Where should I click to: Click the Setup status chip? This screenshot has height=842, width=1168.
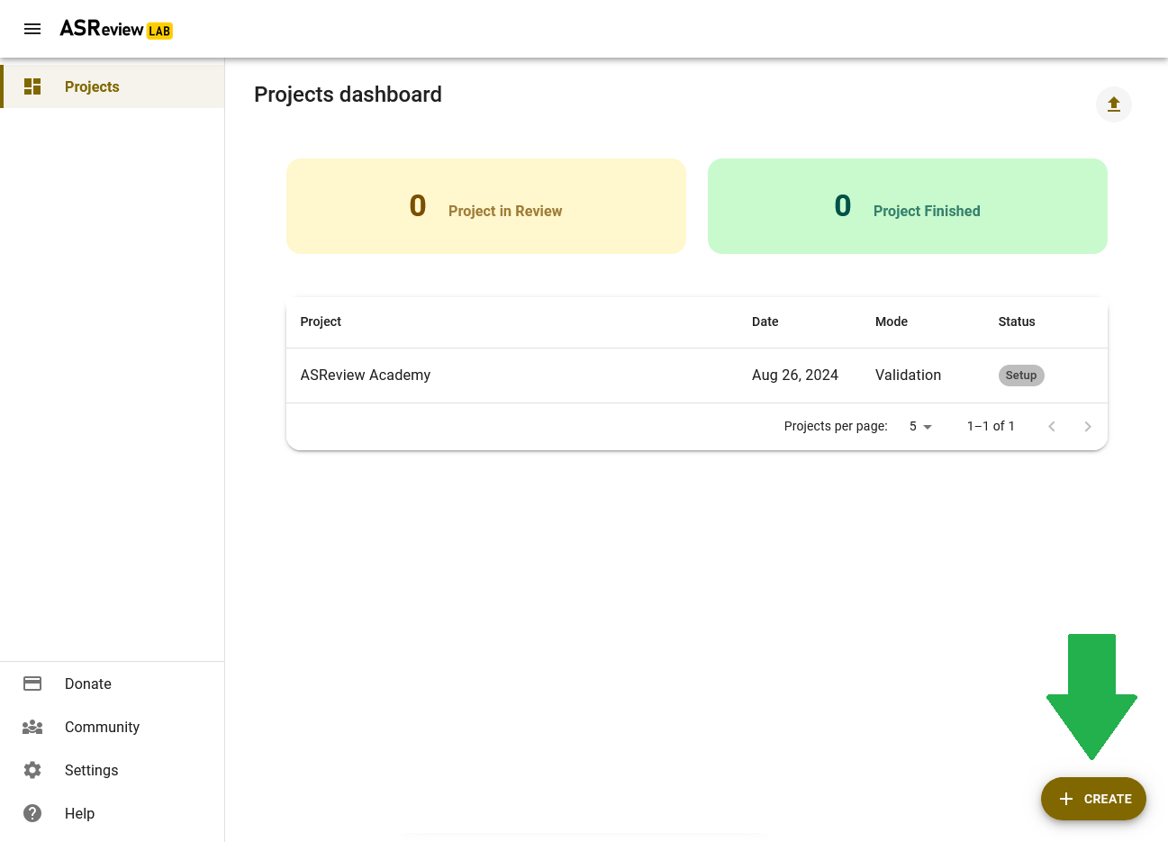[1021, 376]
